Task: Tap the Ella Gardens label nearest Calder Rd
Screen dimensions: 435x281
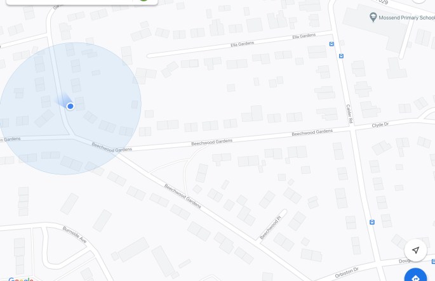Action: [x=304, y=36]
